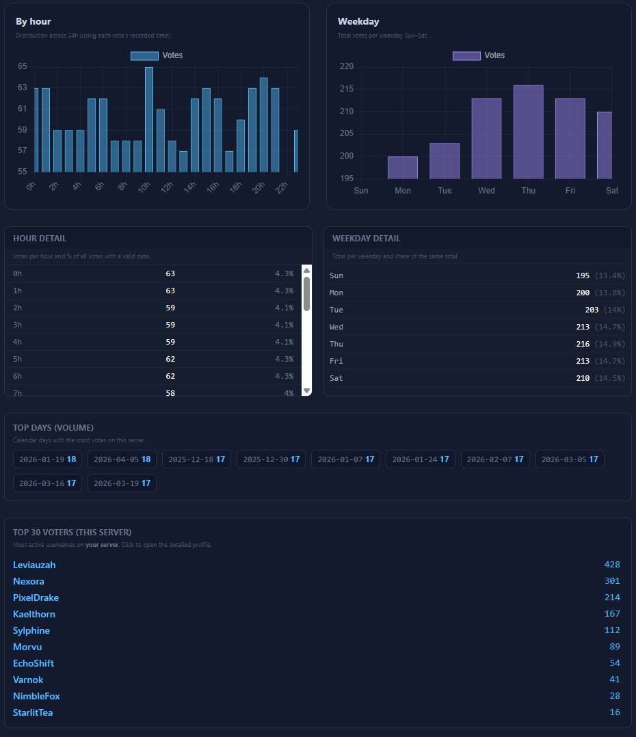Select the 2026-03-19 day chip
Screen dimensions: 636x737
(x=122, y=483)
